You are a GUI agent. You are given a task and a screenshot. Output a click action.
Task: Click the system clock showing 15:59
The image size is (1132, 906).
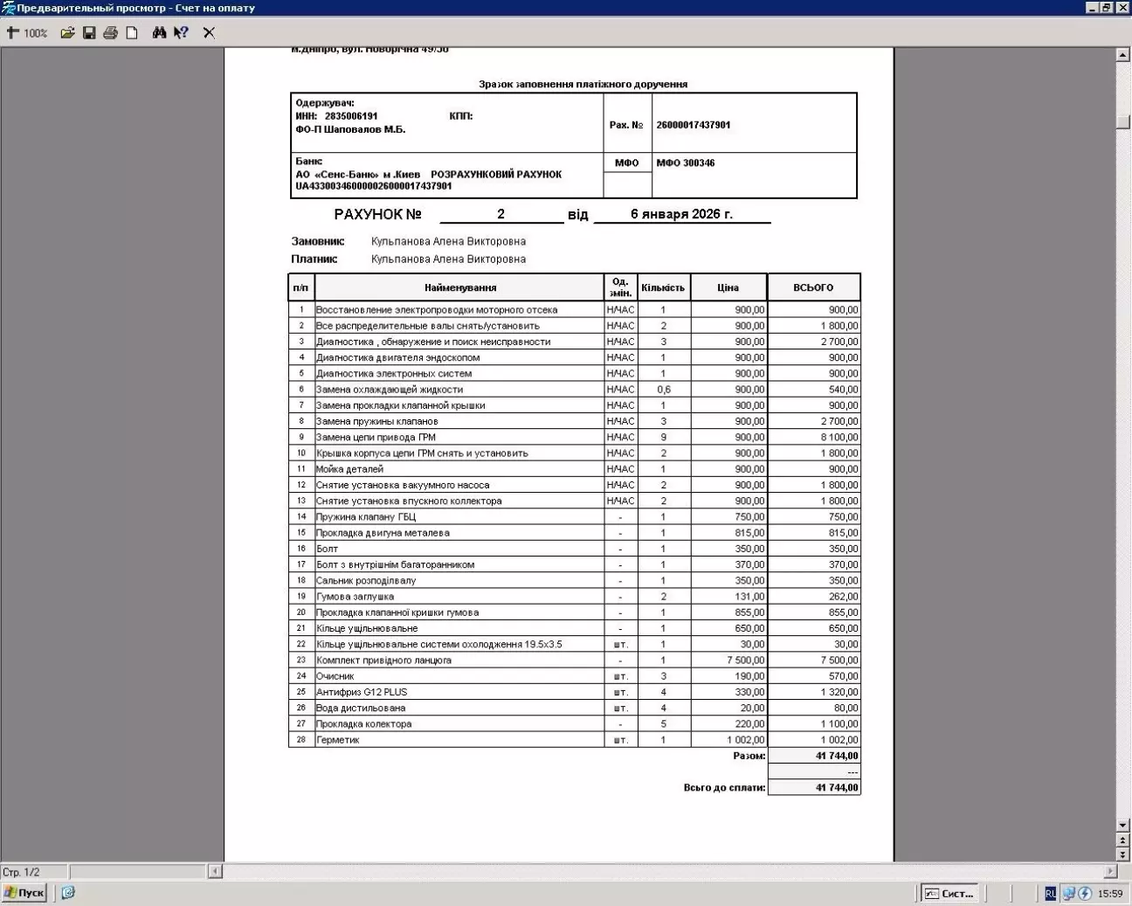click(1110, 894)
